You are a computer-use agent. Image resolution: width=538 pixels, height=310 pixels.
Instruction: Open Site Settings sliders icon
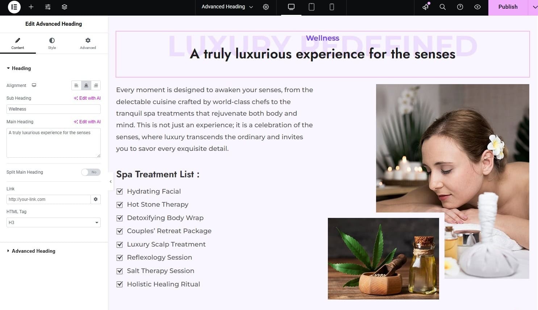(x=48, y=7)
